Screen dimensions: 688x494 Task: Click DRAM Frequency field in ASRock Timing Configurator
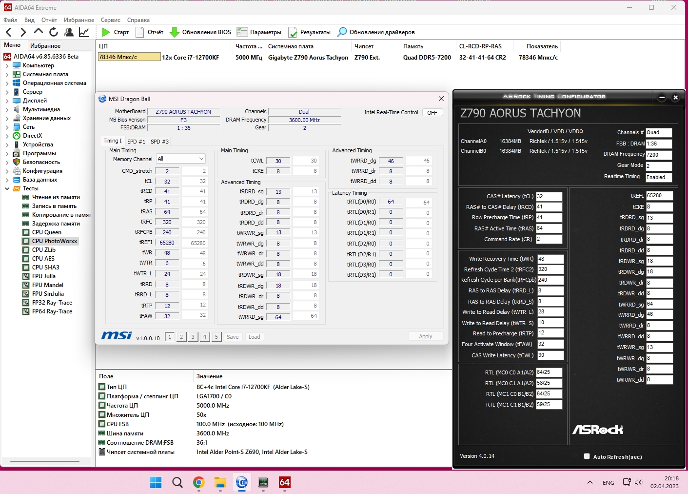(x=659, y=155)
